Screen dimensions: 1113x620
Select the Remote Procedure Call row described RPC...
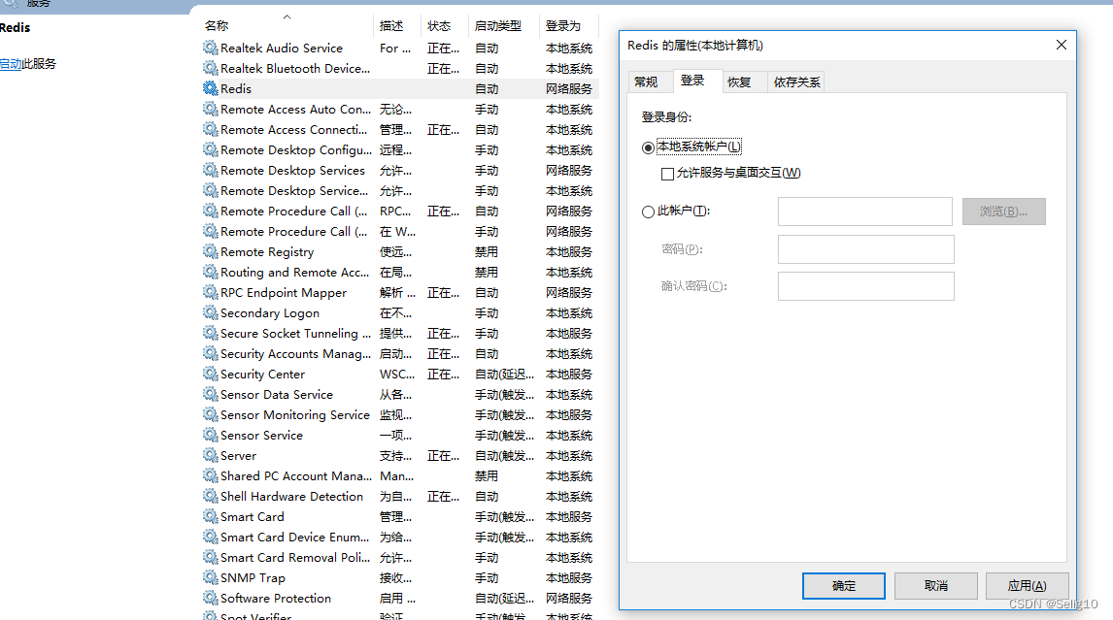[x=399, y=211]
